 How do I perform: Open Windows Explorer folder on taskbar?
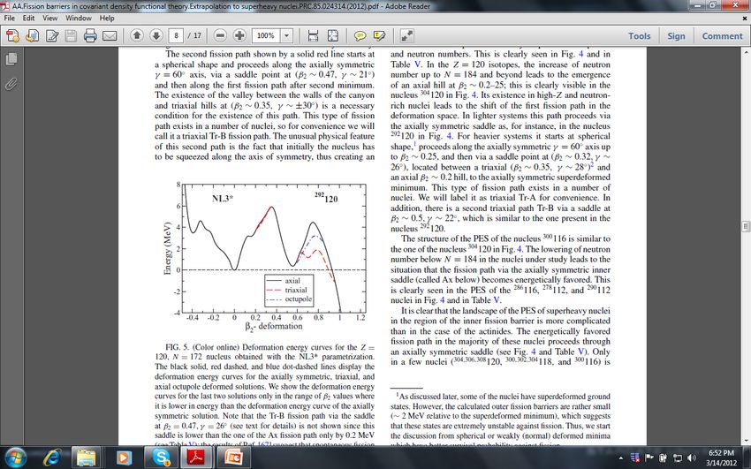point(87,458)
